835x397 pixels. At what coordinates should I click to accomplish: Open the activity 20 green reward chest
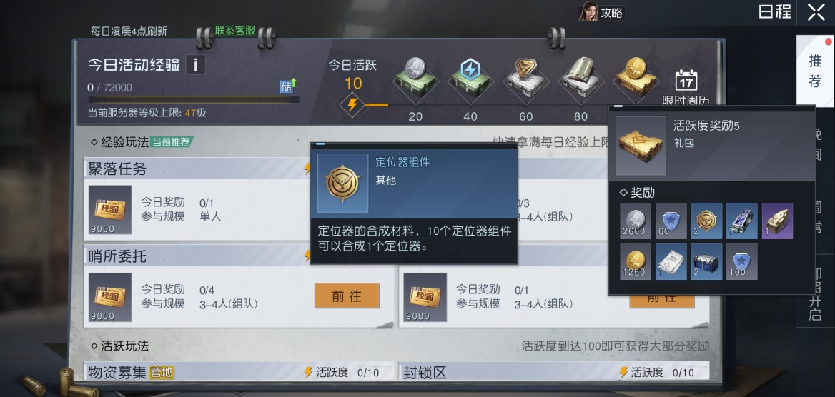[415, 81]
